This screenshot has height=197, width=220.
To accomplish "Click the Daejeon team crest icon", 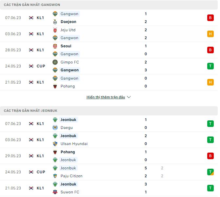I will point(55,22).
